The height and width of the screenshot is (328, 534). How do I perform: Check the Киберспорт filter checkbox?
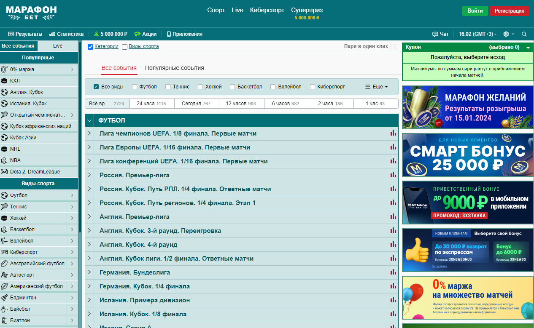click(x=313, y=87)
